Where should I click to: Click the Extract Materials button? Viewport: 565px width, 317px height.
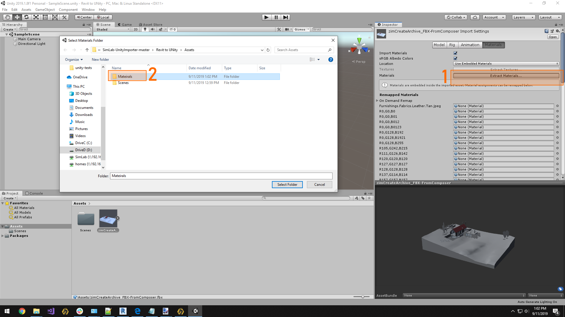tap(505, 75)
